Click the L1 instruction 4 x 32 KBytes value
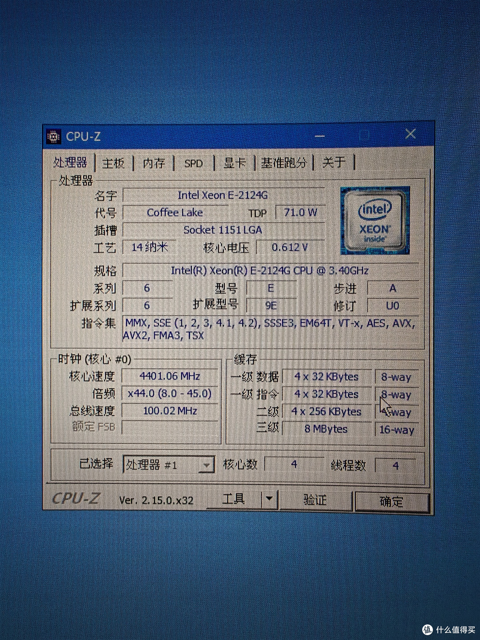This screenshot has height=640, width=480. click(x=327, y=394)
